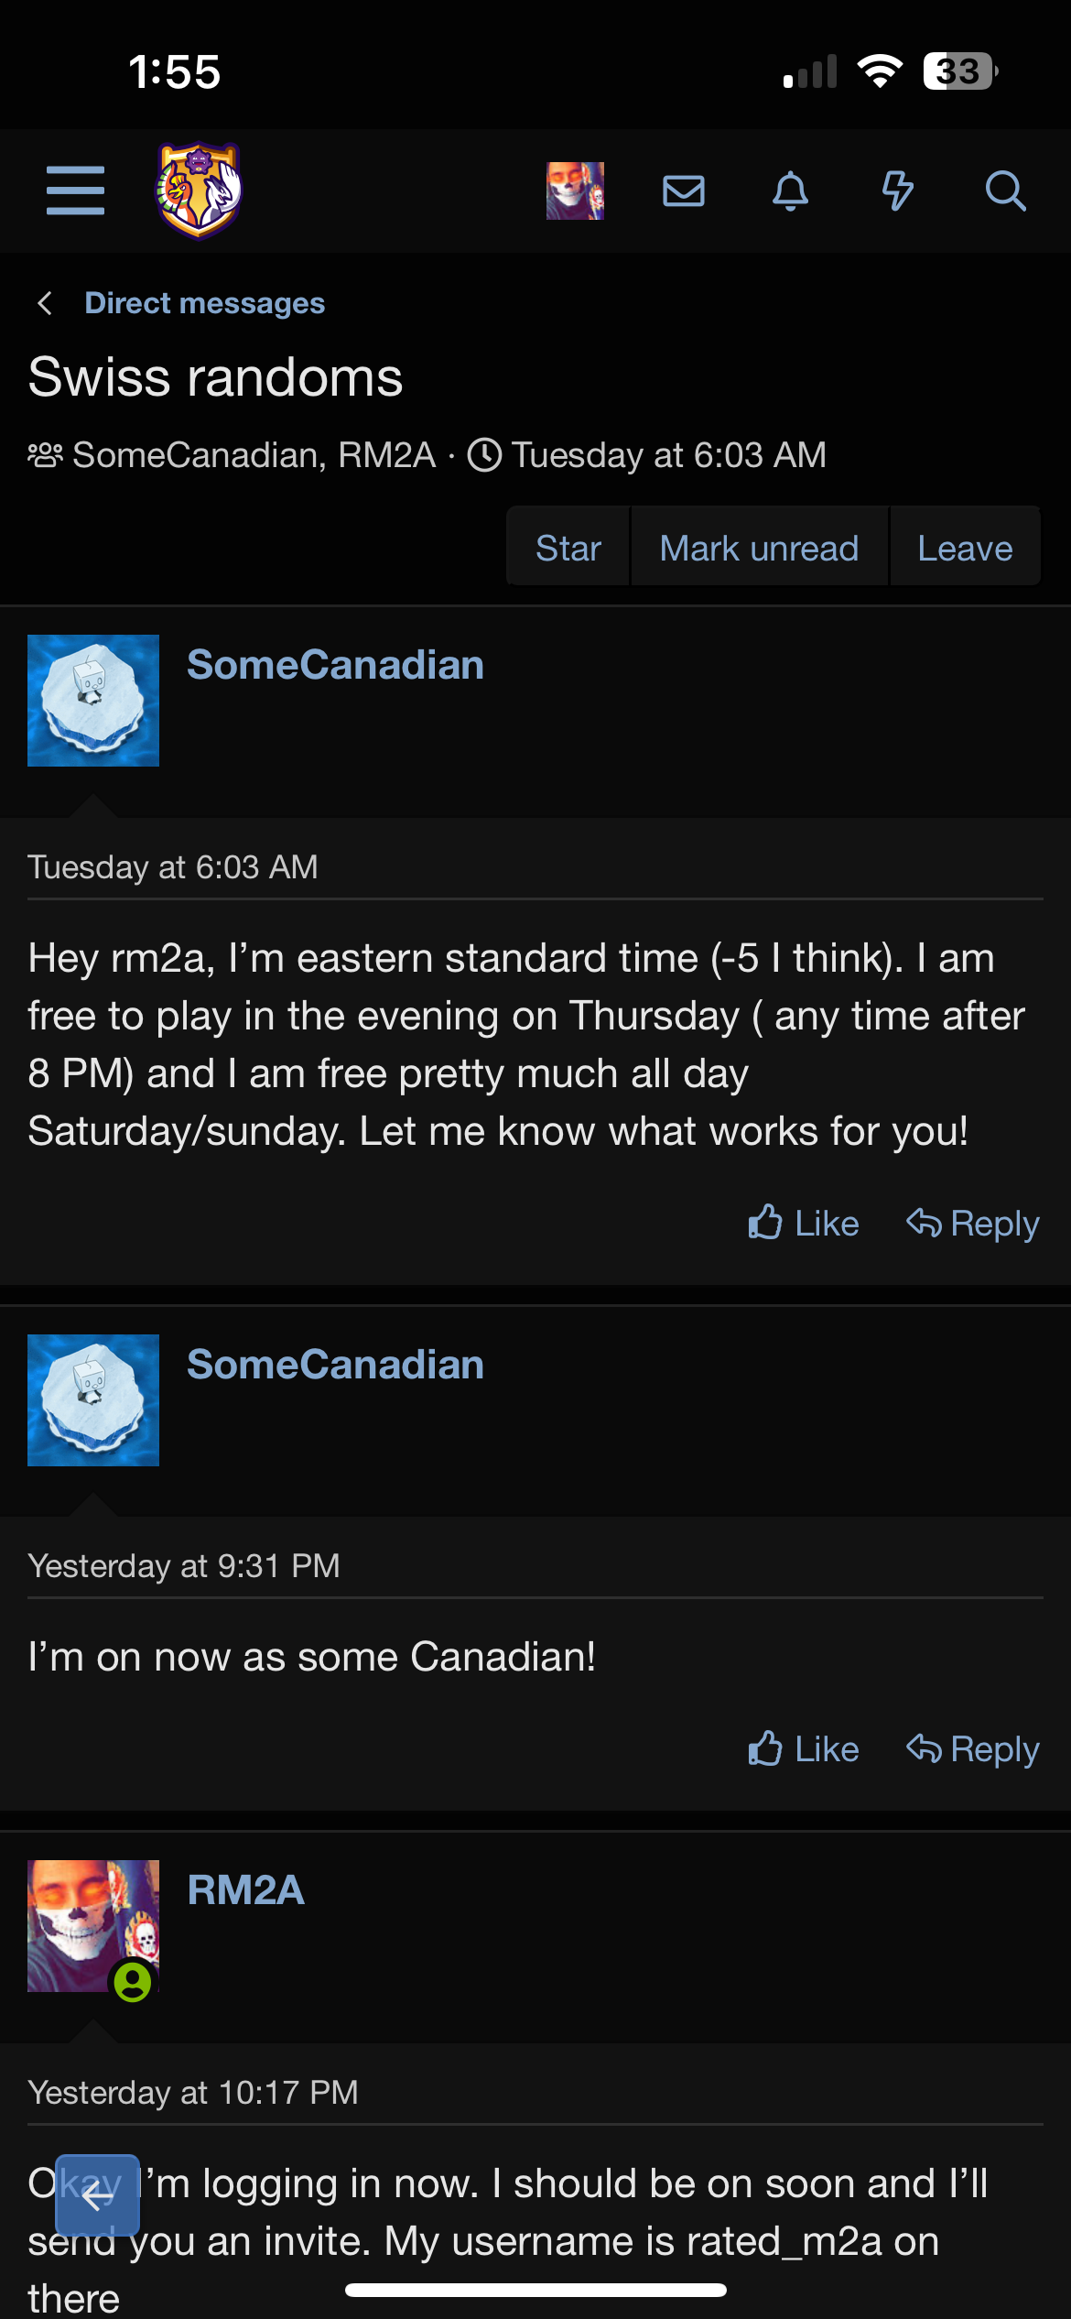Screen dimensions: 1071x2319
Task: Reply to the Tuesday 6:03 AM message
Action: coord(972,1224)
